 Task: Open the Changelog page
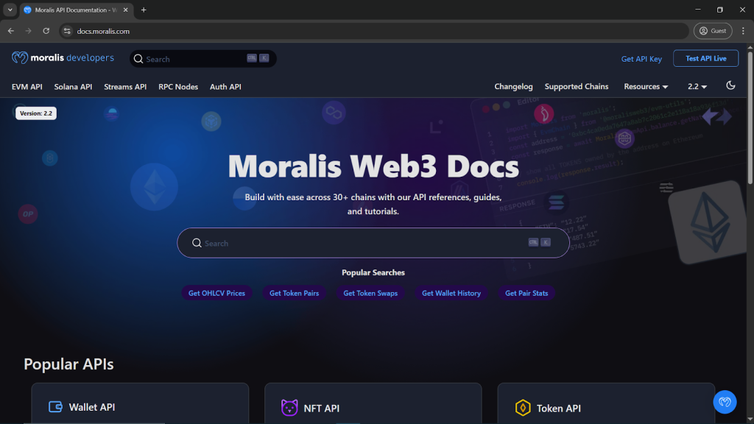[x=513, y=87]
